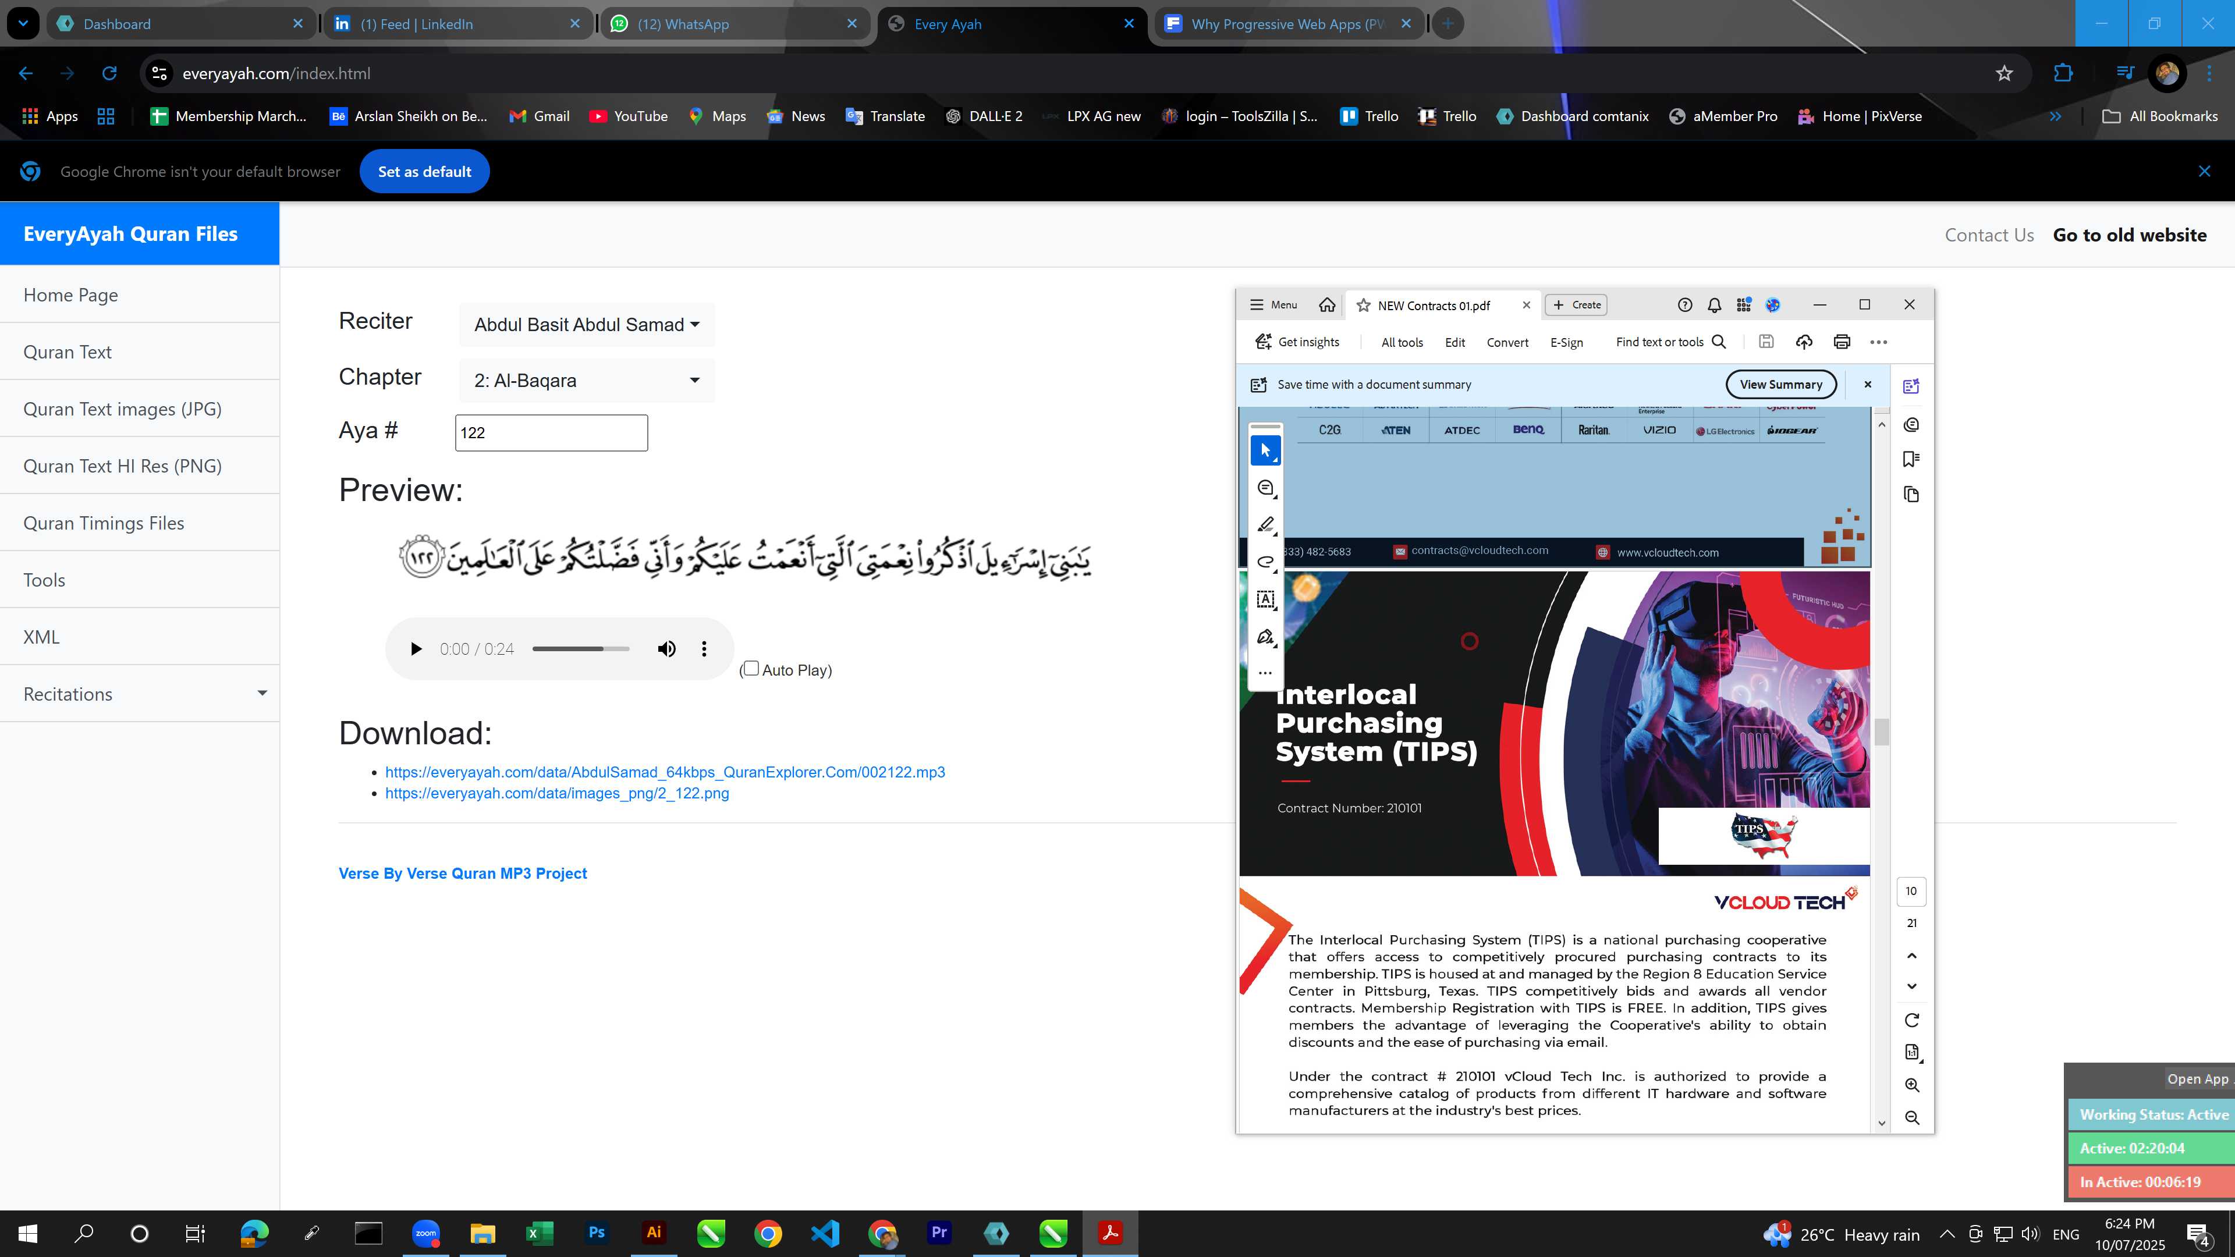The image size is (2235, 1257).
Task: Open the 002122.mp3 download link
Action: click(665, 772)
